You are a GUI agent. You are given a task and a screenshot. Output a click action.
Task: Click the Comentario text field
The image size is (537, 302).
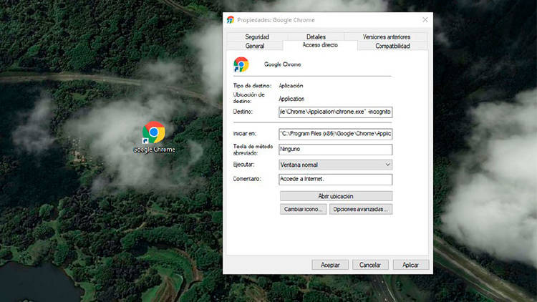pyautogui.click(x=335, y=180)
